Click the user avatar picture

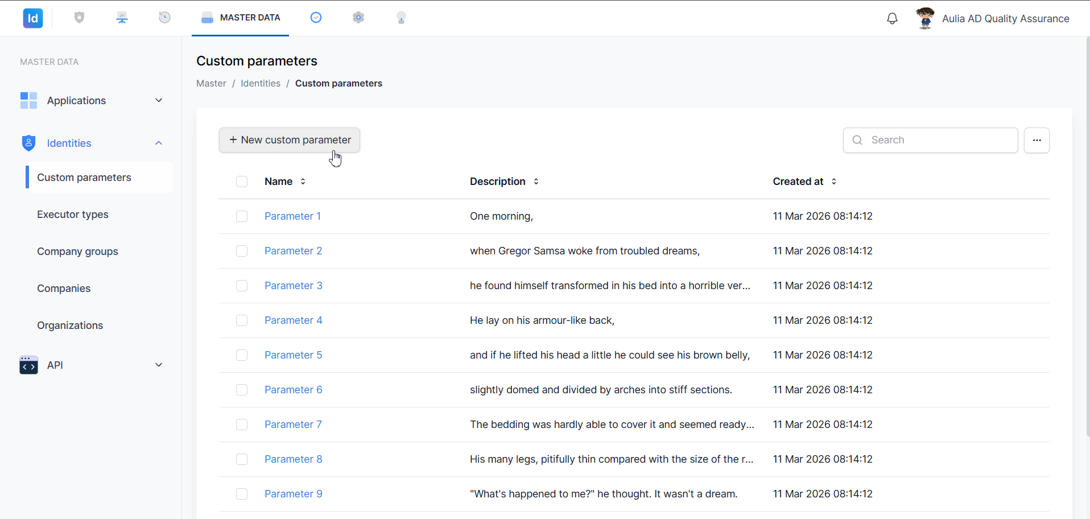(x=926, y=18)
